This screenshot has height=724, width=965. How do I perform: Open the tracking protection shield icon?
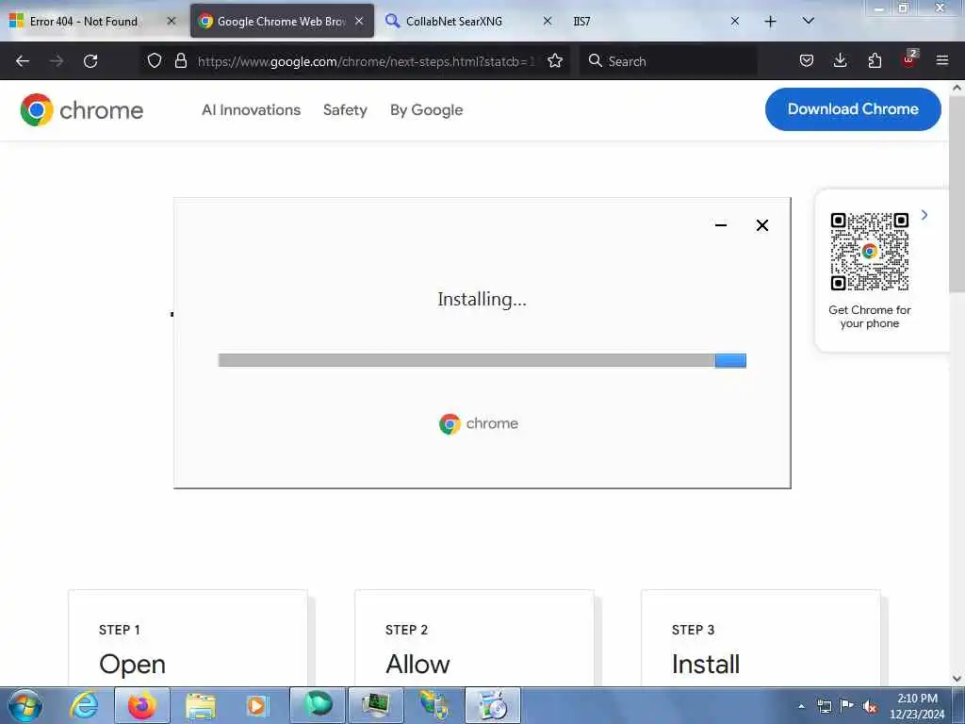tap(155, 60)
